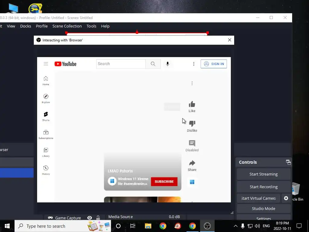Click Windows taskbar search box
Image resolution: width=309 pixels, height=232 pixels.
coord(63,226)
